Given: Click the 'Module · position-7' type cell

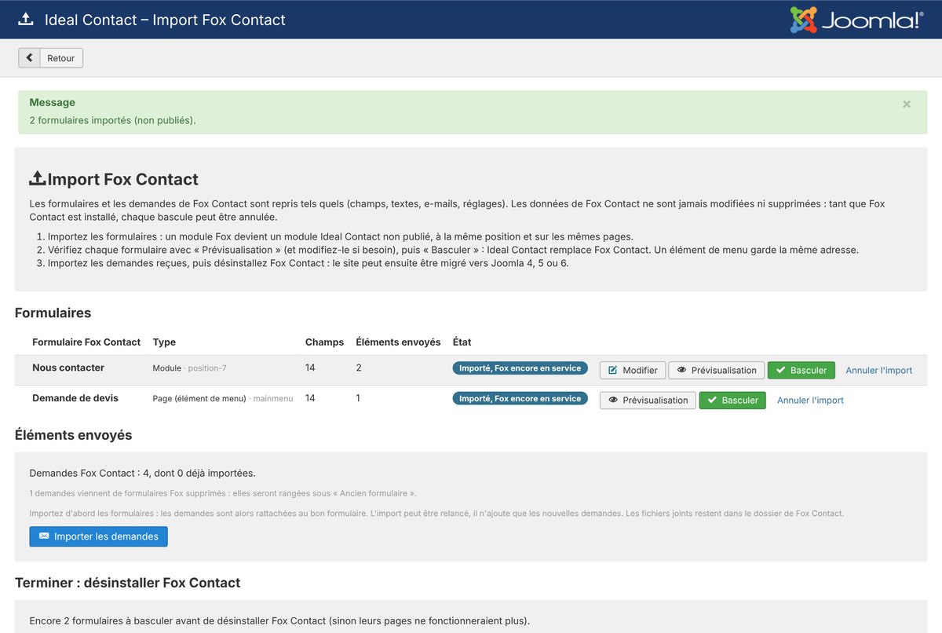Looking at the screenshot, I should pyautogui.click(x=189, y=368).
